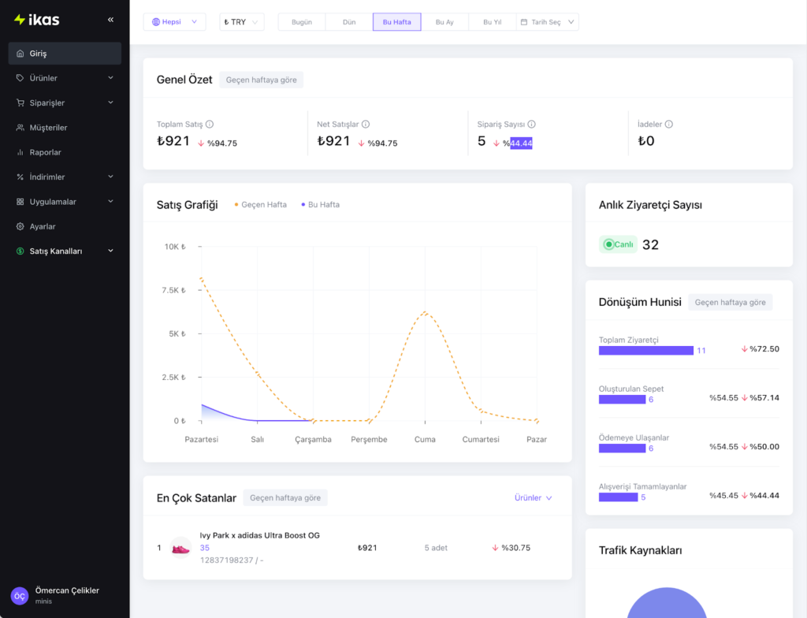
Task: Select the Bugün date range option
Action: (302, 22)
